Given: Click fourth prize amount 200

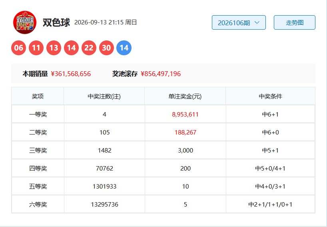Looking at the screenshot, I should [185, 168].
